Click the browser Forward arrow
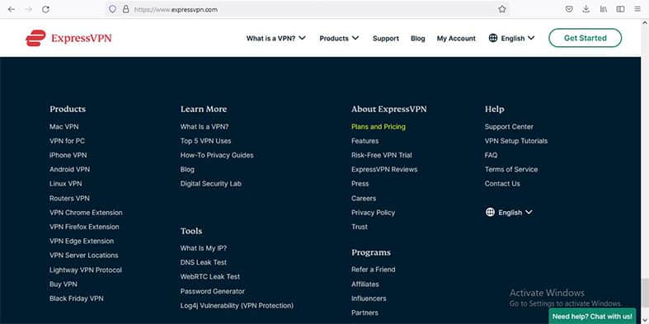This screenshot has width=649, height=324. pyautogui.click(x=28, y=9)
